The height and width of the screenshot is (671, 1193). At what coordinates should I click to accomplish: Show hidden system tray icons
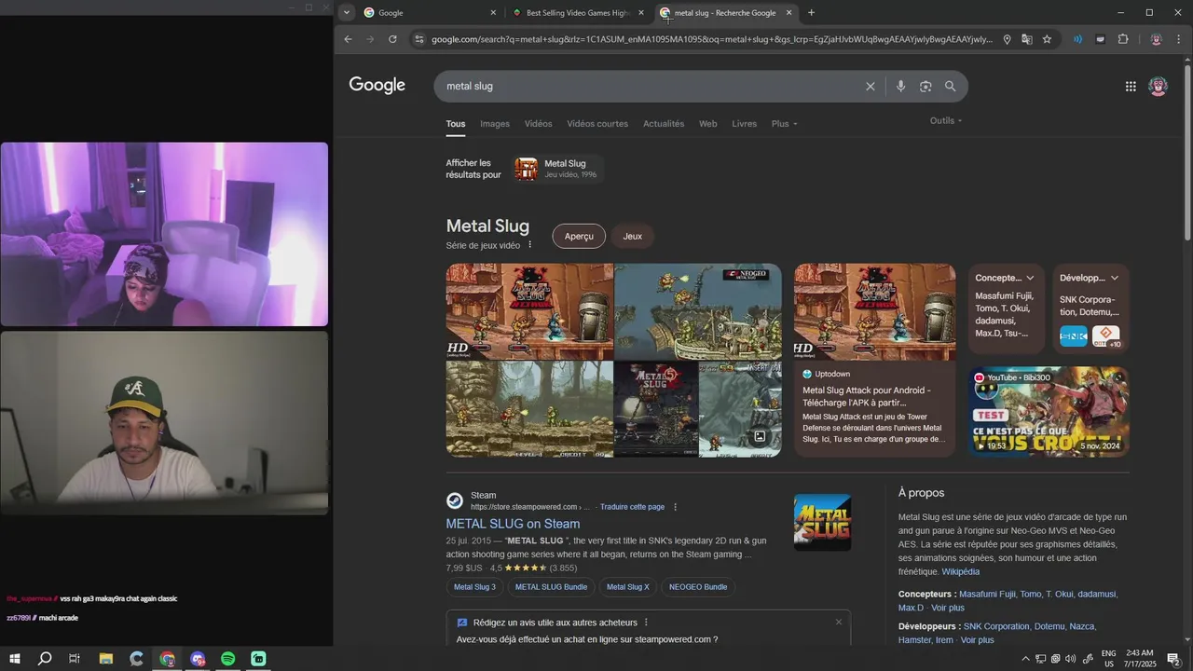click(x=1026, y=659)
